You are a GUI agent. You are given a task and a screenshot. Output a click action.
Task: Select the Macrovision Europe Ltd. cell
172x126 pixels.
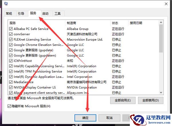click(85, 39)
